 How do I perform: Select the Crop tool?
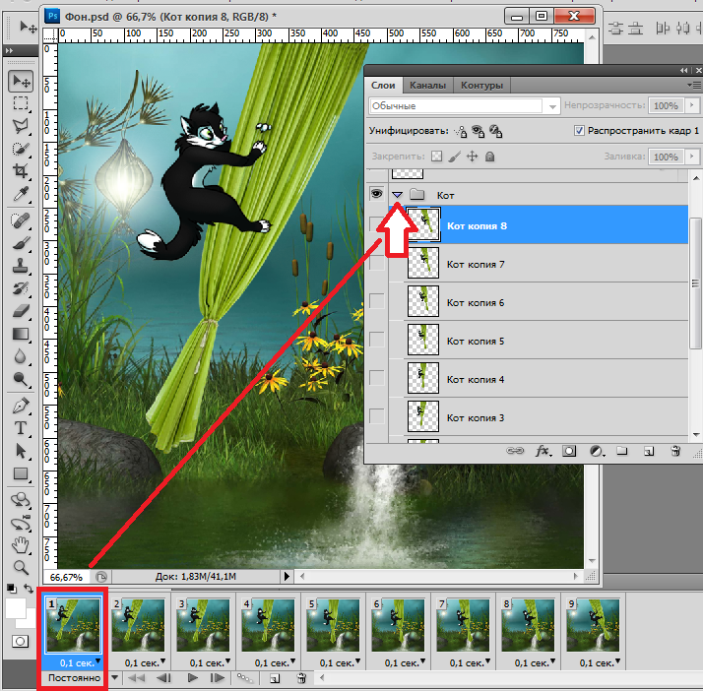point(21,170)
